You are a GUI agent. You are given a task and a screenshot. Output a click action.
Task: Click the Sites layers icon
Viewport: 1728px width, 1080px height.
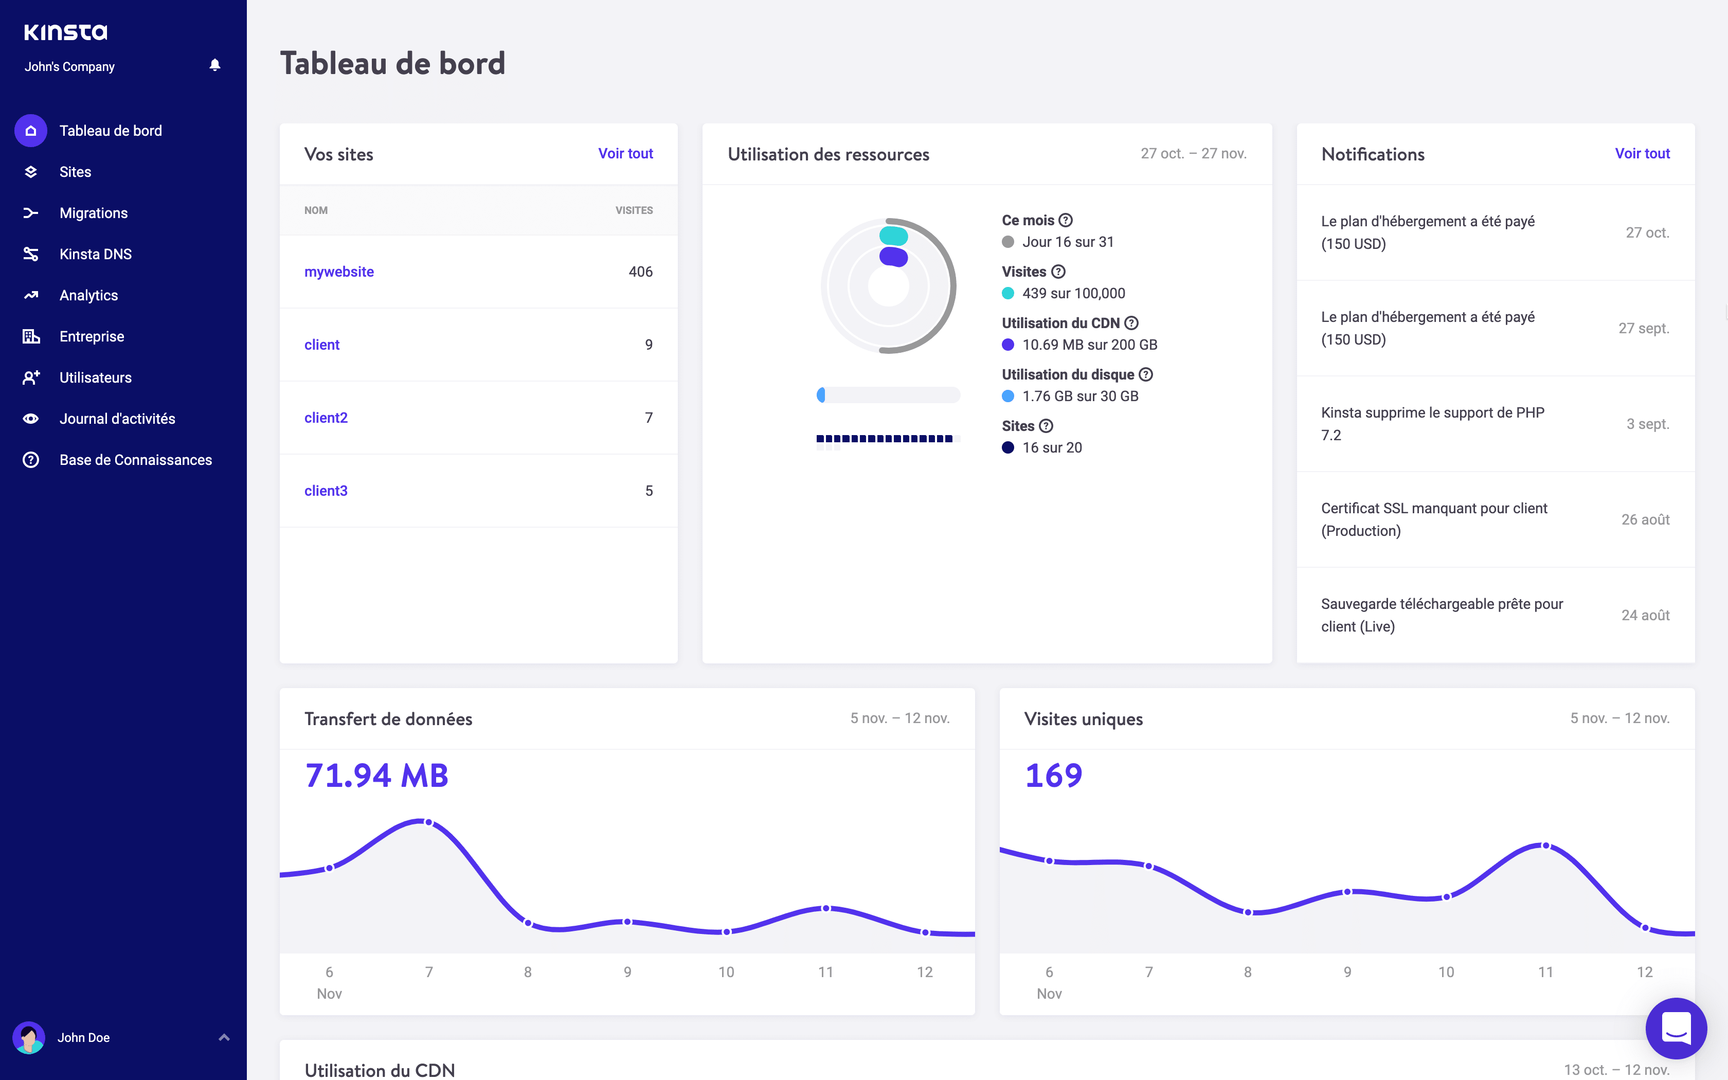click(31, 172)
